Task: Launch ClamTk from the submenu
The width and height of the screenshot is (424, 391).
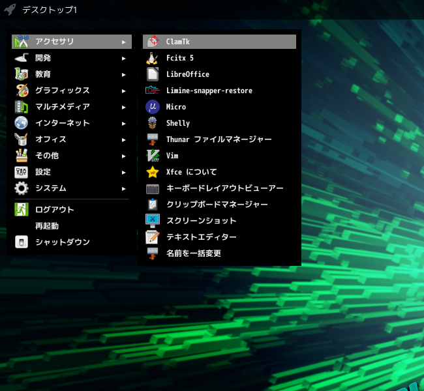Action: [219, 42]
